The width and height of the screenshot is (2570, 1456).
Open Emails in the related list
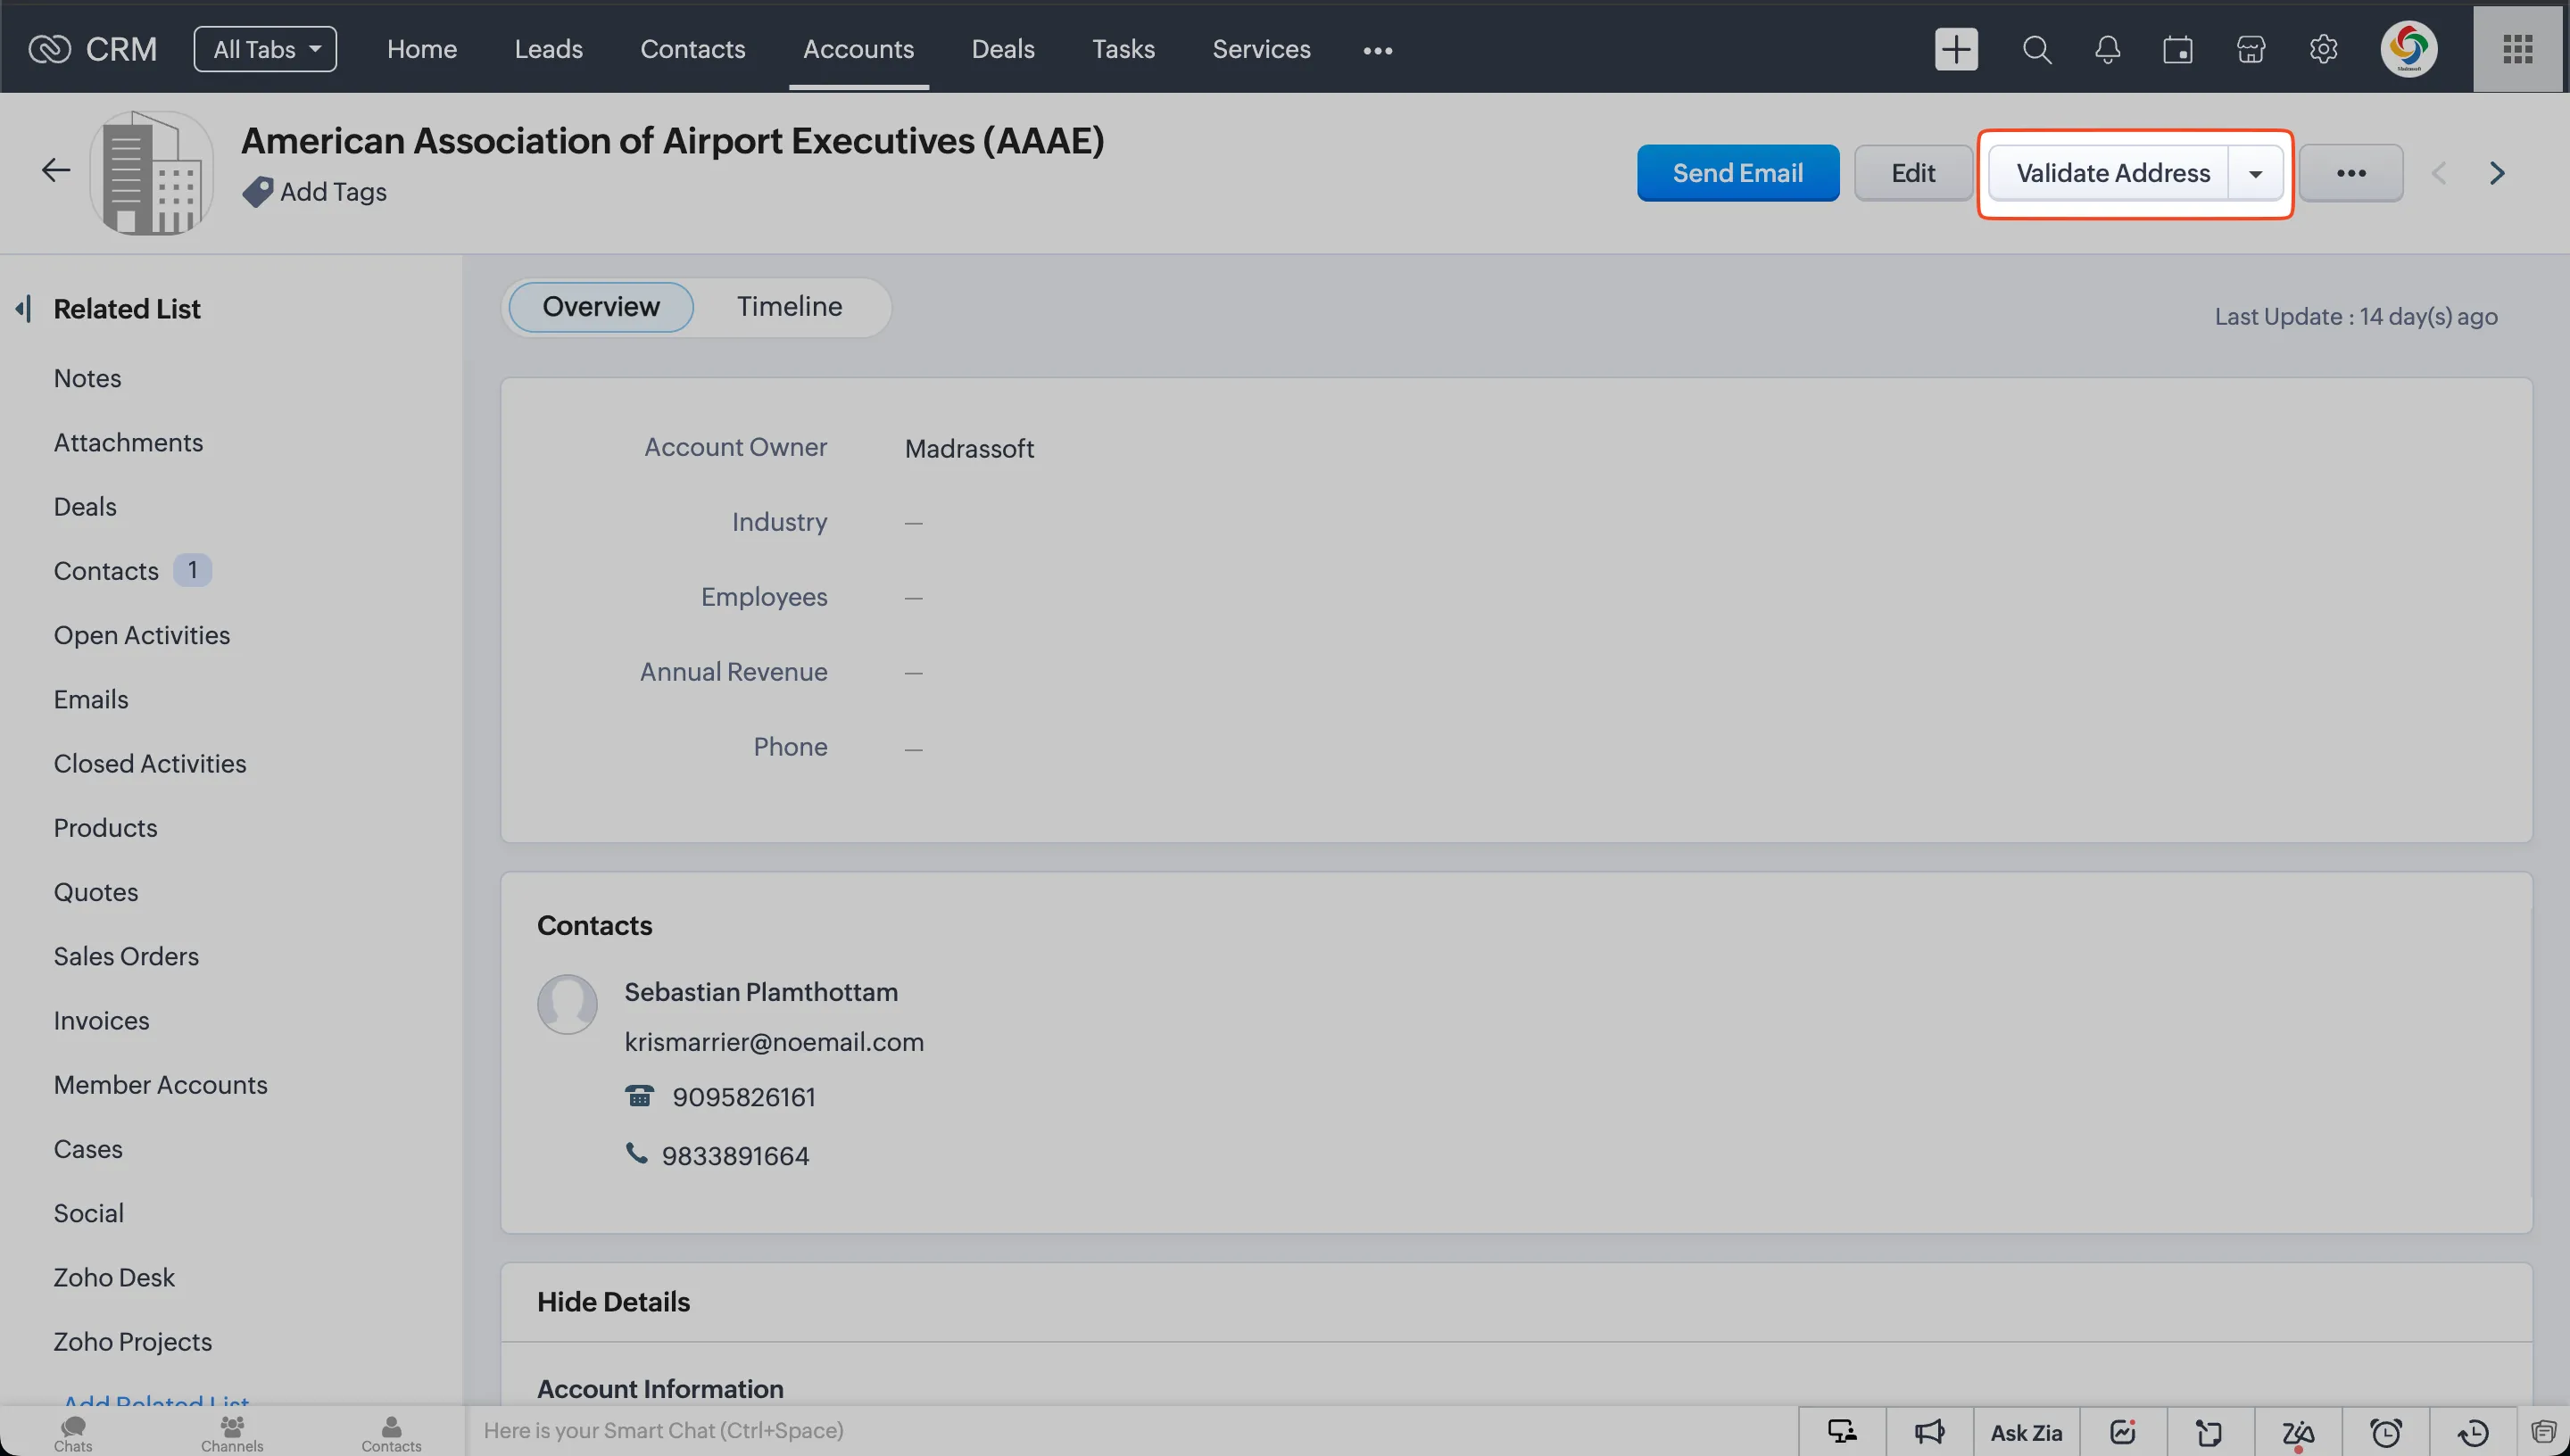pyautogui.click(x=91, y=699)
